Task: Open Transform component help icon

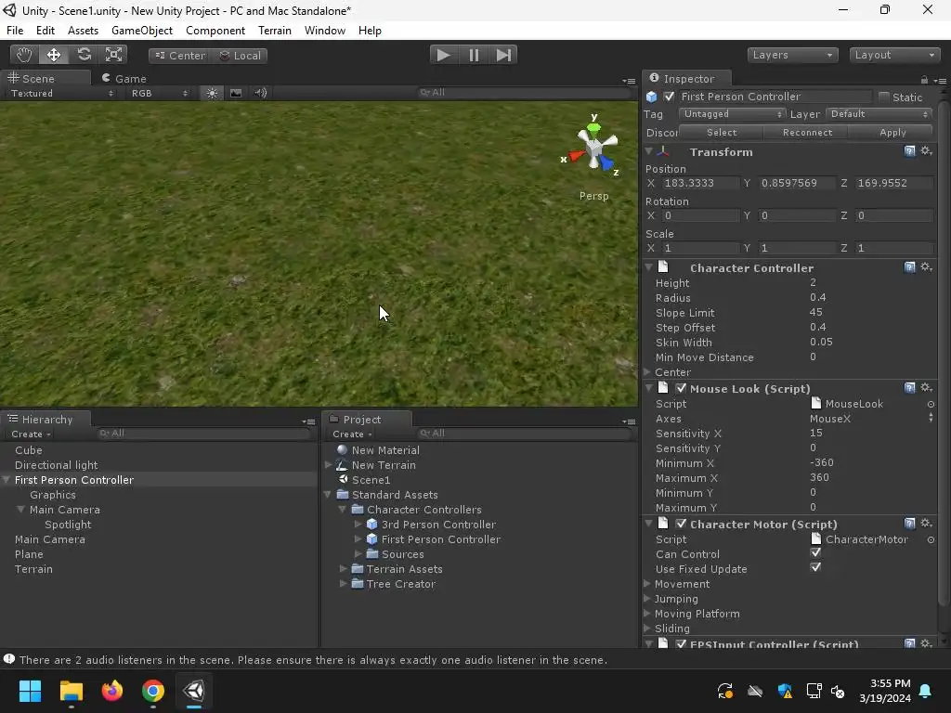Action: coord(910,151)
